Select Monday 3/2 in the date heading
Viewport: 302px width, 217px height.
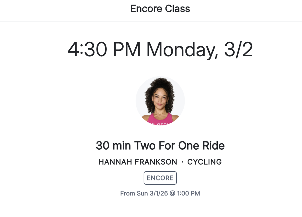click(x=200, y=49)
